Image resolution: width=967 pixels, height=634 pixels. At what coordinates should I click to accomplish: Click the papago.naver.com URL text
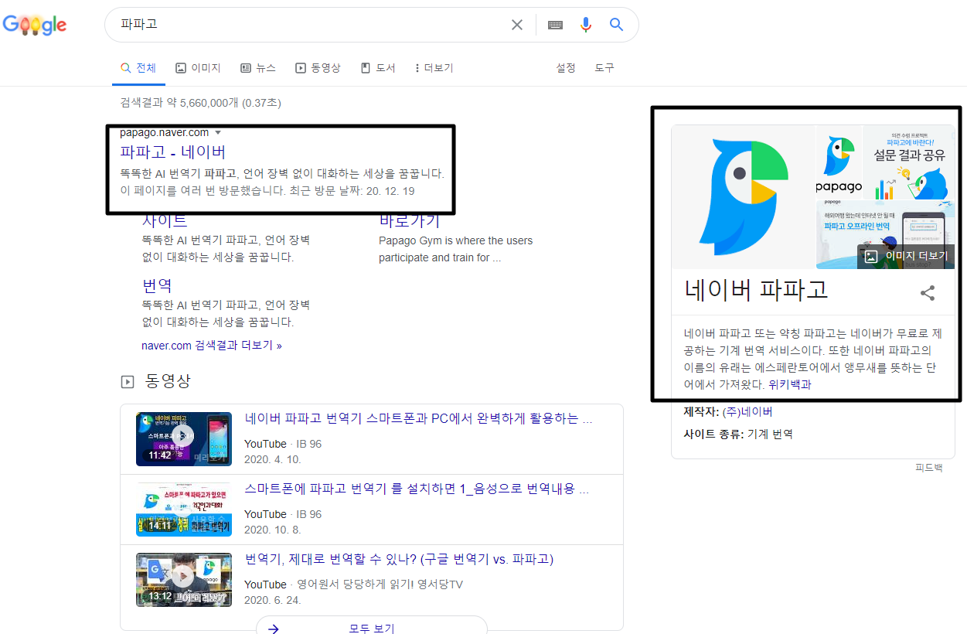[x=164, y=132]
